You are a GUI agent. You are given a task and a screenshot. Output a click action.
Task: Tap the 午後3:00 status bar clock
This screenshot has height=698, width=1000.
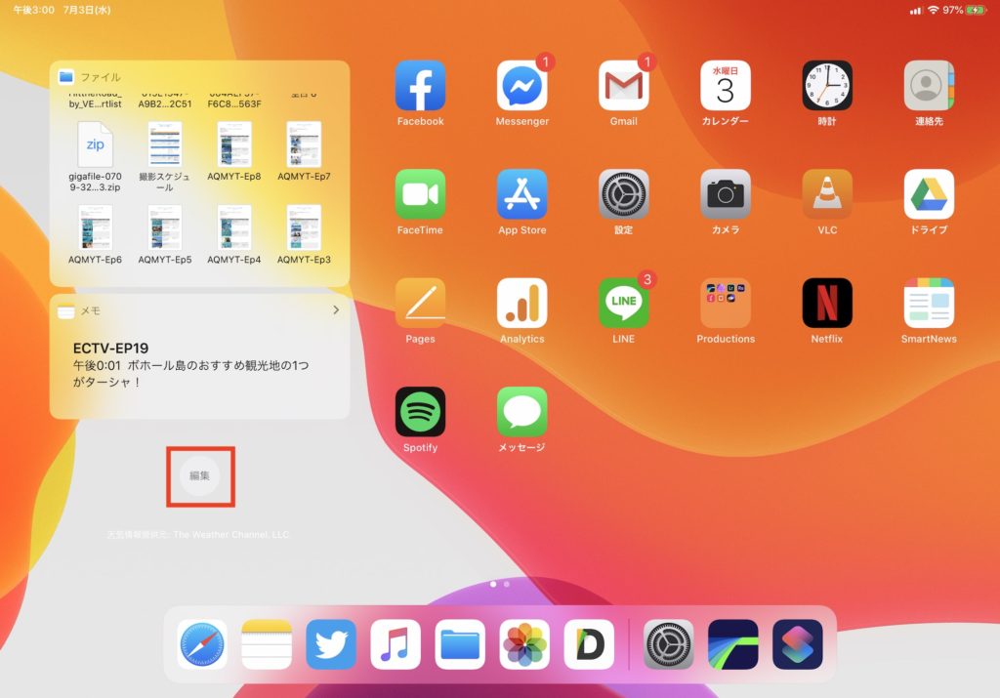pyautogui.click(x=34, y=10)
